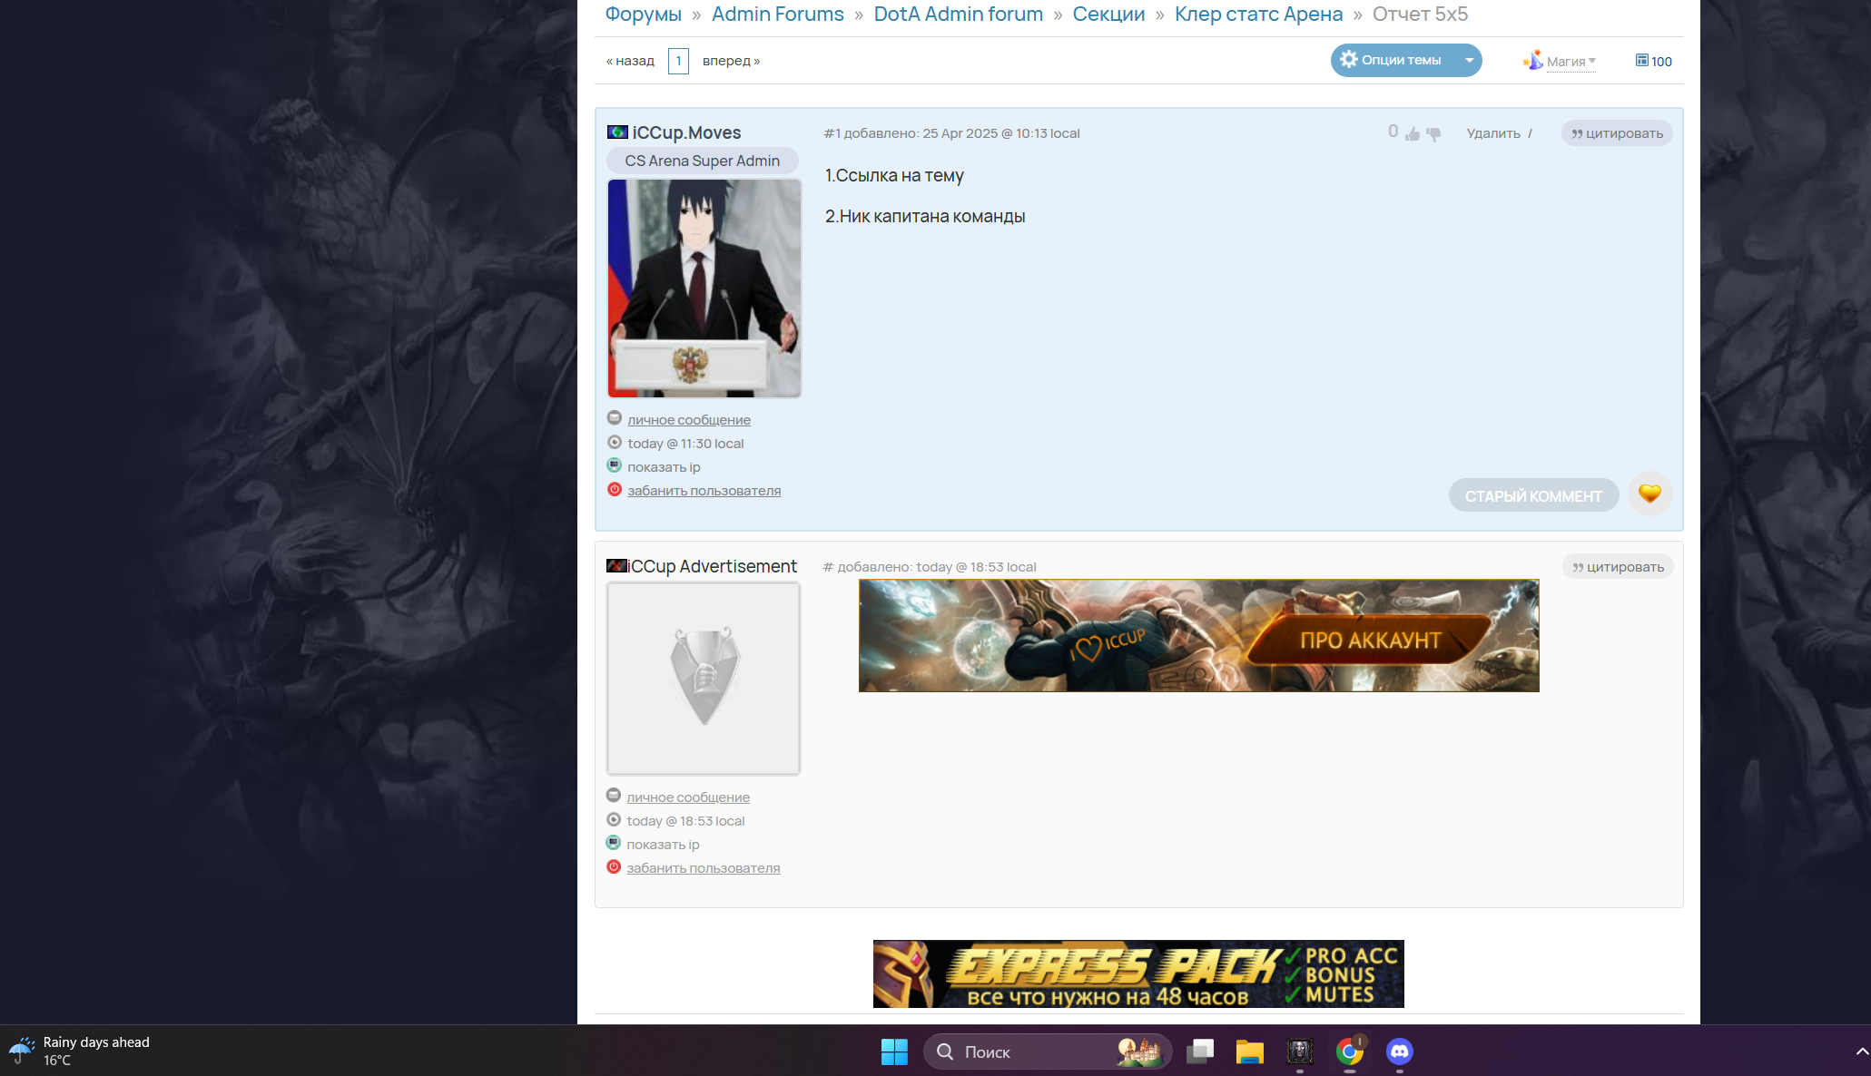Go to DotA Admin forum breadcrumb
Screen dimensions: 1871x1076
pos(958,15)
